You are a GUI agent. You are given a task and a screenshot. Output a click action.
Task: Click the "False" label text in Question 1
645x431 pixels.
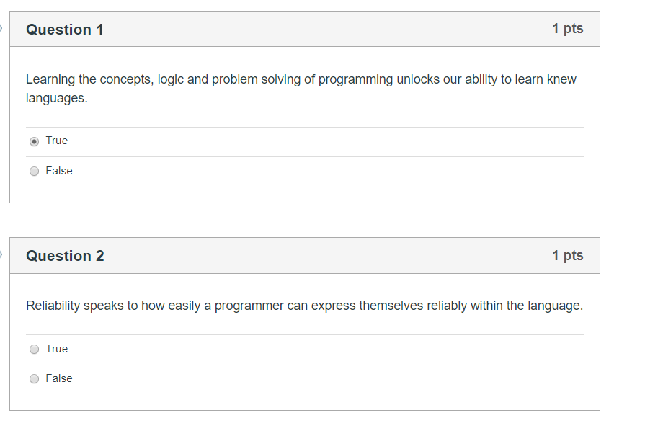(x=59, y=171)
